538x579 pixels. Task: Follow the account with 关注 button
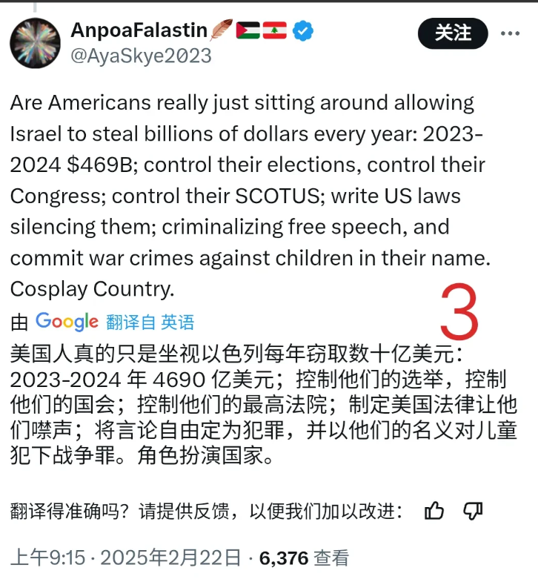tap(453, 33)
